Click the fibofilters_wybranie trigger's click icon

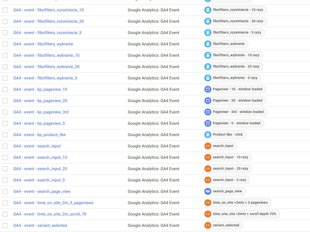pyautogui.click(x=208, y=44)
